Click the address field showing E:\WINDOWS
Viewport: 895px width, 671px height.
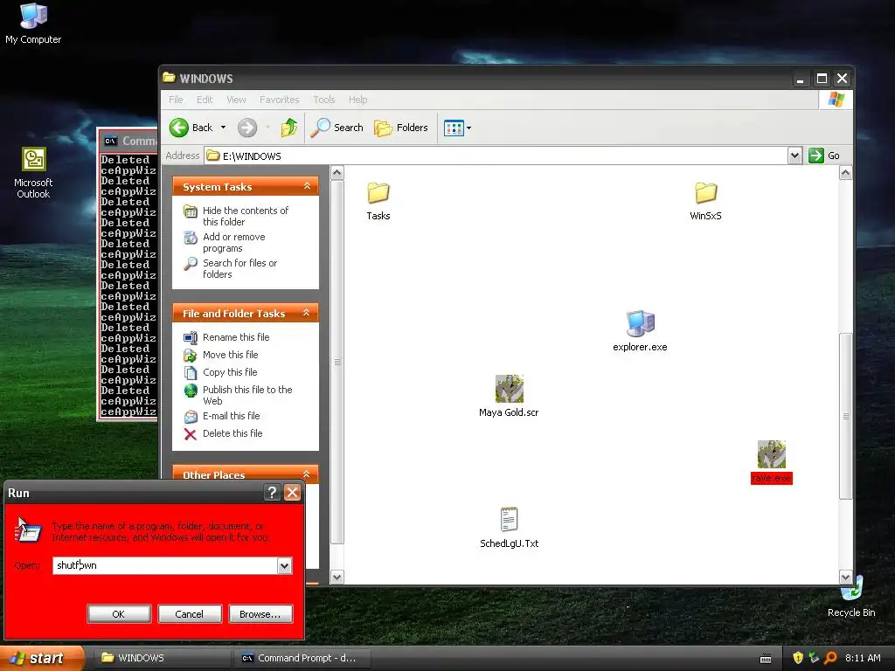[496, 156]
